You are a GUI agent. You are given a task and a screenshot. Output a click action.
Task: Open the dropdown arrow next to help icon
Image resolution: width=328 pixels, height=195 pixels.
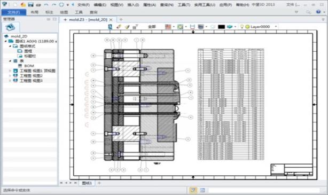[324, 12]
